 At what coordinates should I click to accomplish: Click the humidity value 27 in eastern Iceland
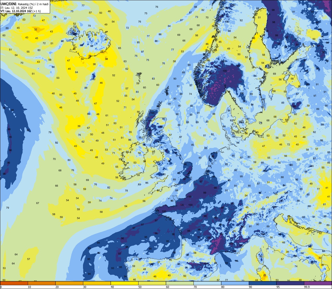(x=102, y=52)
